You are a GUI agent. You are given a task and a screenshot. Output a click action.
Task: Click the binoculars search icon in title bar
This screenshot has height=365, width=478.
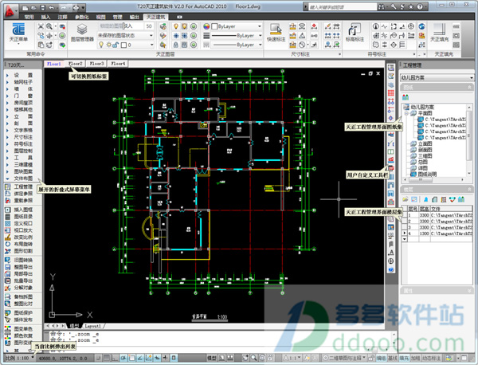[382, 6]
